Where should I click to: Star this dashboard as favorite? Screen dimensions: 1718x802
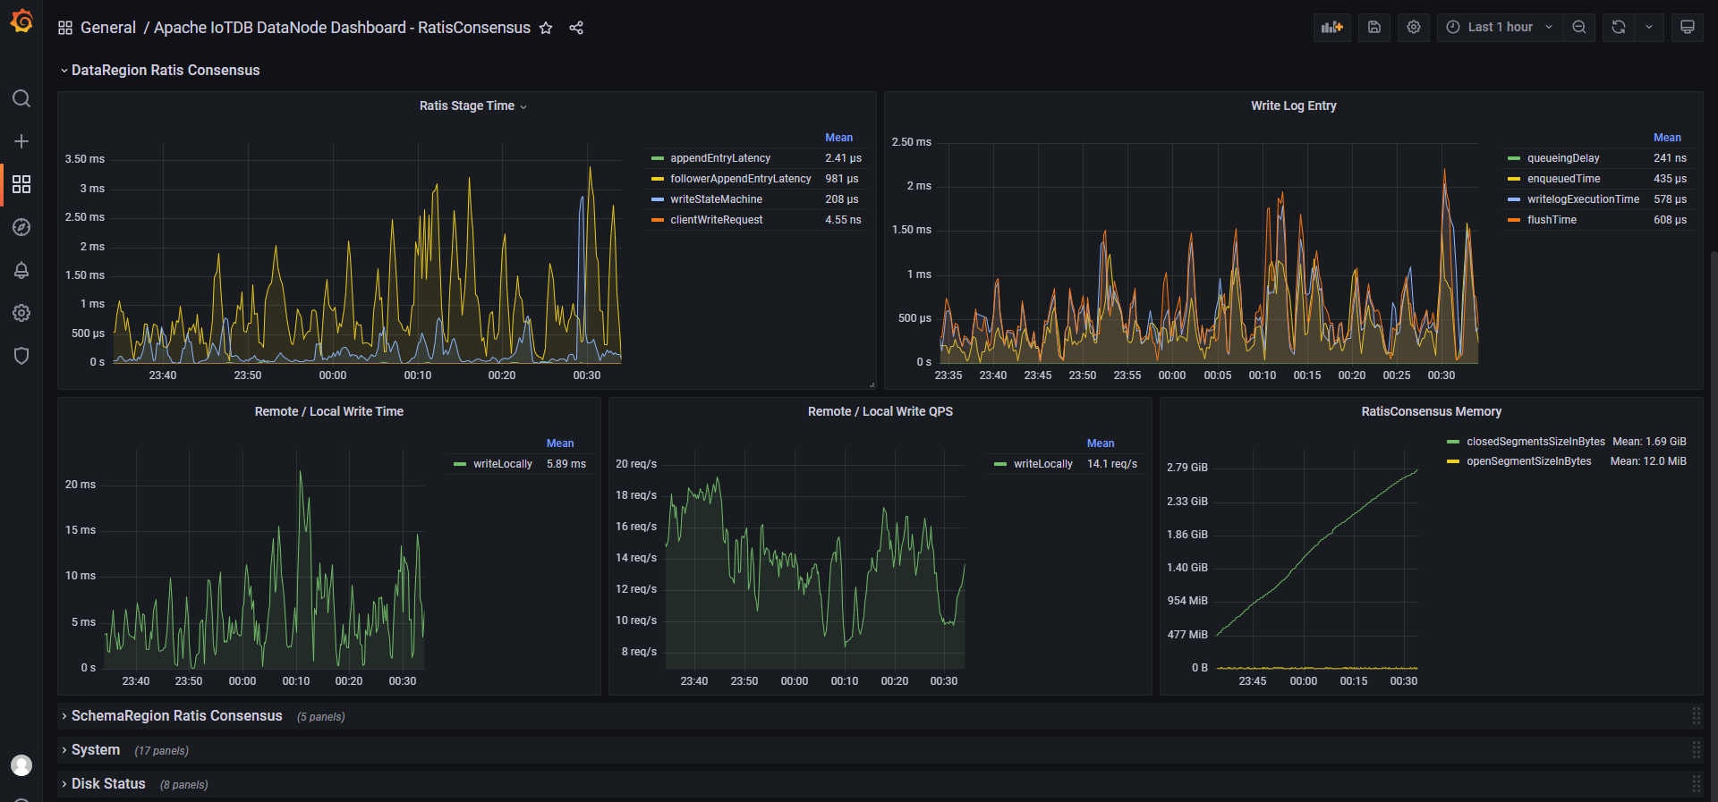[546, 28]
